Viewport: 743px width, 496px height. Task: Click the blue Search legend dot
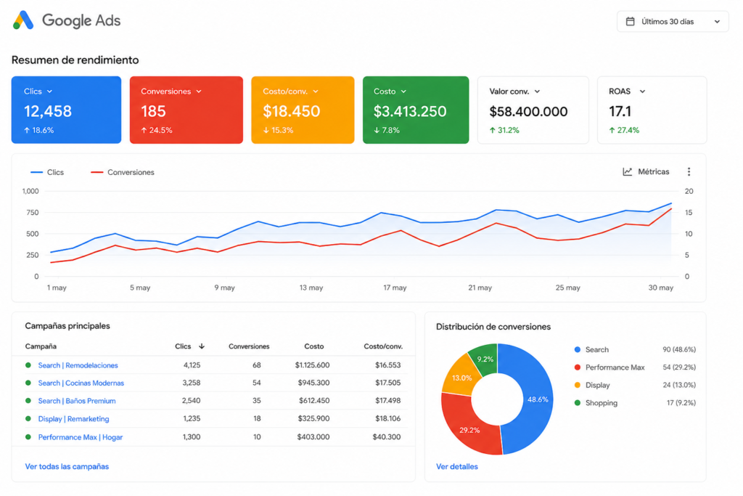(577, 349)
